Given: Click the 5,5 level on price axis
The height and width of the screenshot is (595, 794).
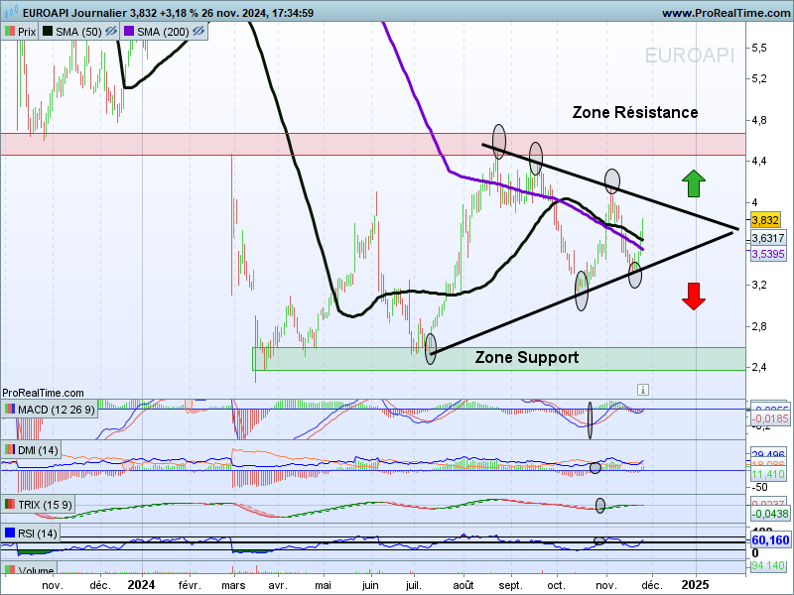Looking at the screenshot, I should point(759,48).
